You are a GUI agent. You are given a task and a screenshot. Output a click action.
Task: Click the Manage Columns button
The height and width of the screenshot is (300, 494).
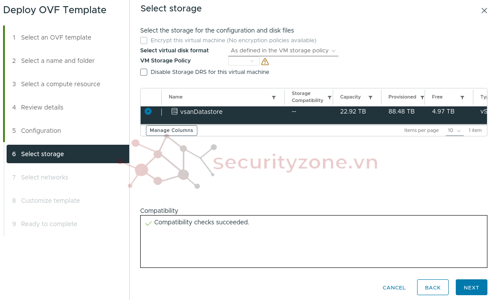(171, 130)
